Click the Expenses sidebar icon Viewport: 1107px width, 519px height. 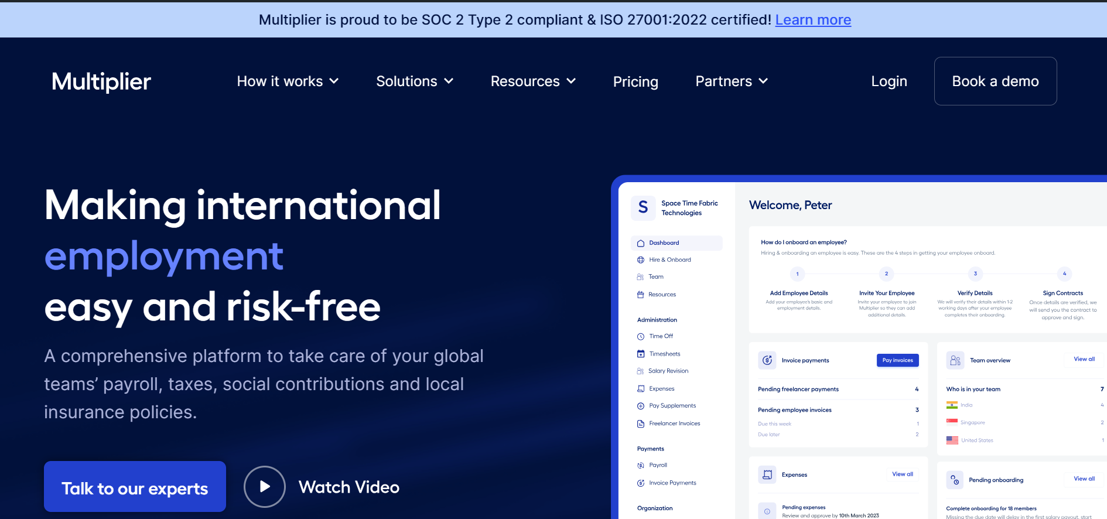[641, 389]
